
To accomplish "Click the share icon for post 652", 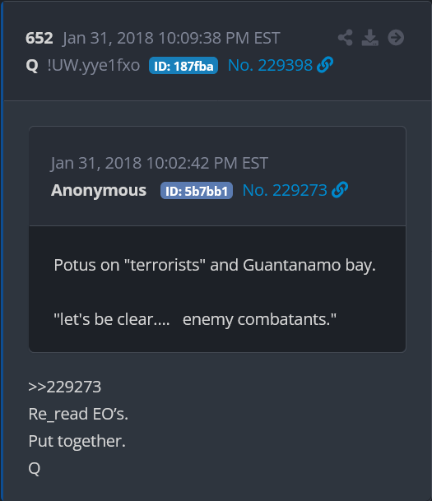I will 345,38.
